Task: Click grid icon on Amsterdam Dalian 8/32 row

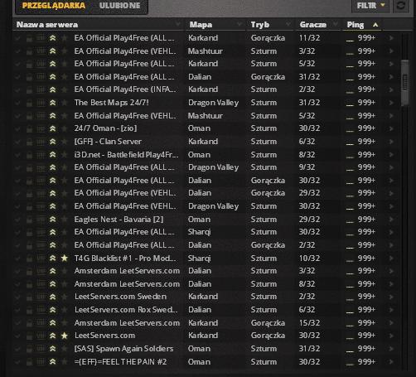Action: tap(41, 284)
